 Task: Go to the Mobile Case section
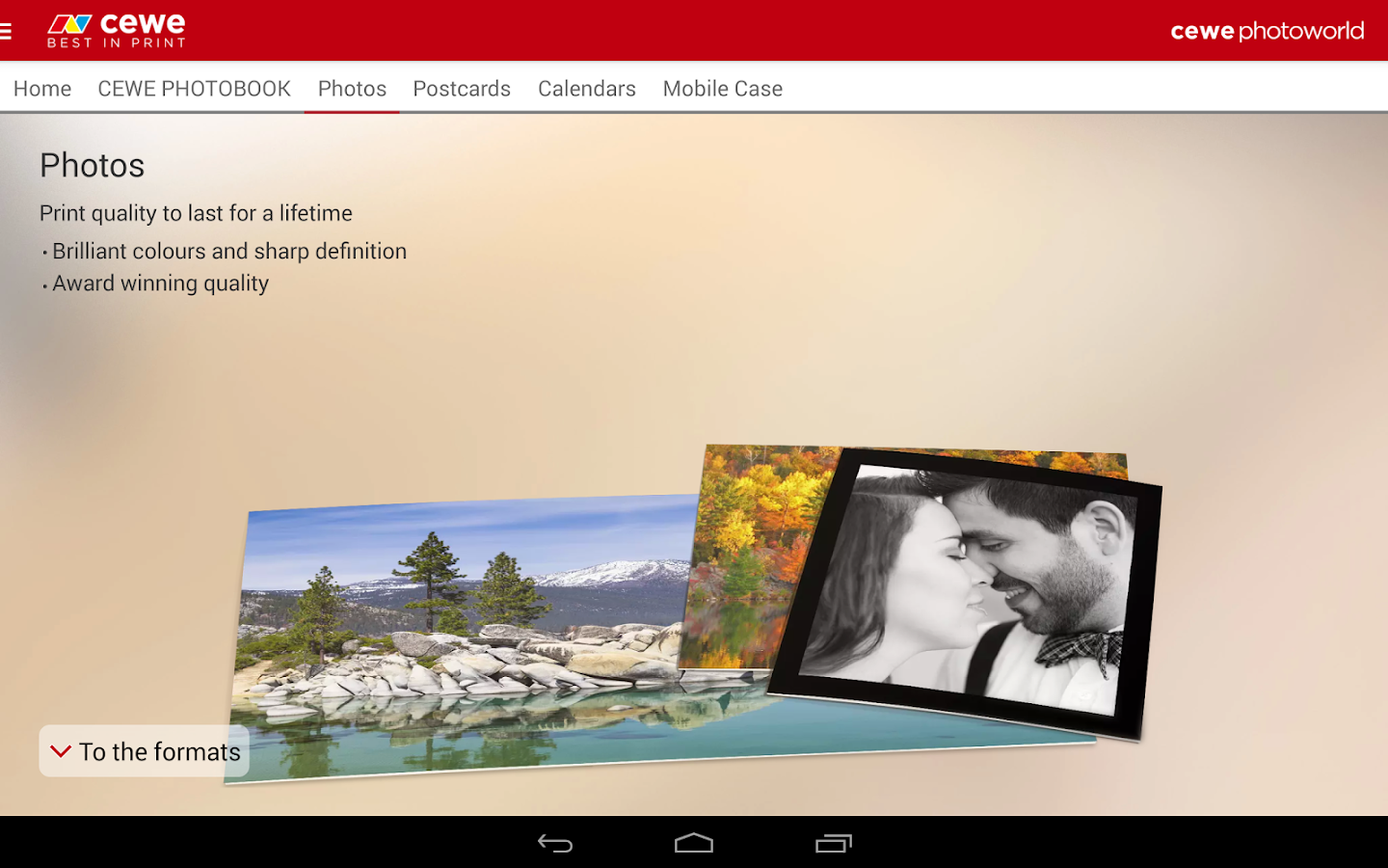click(x=722, y=88)
